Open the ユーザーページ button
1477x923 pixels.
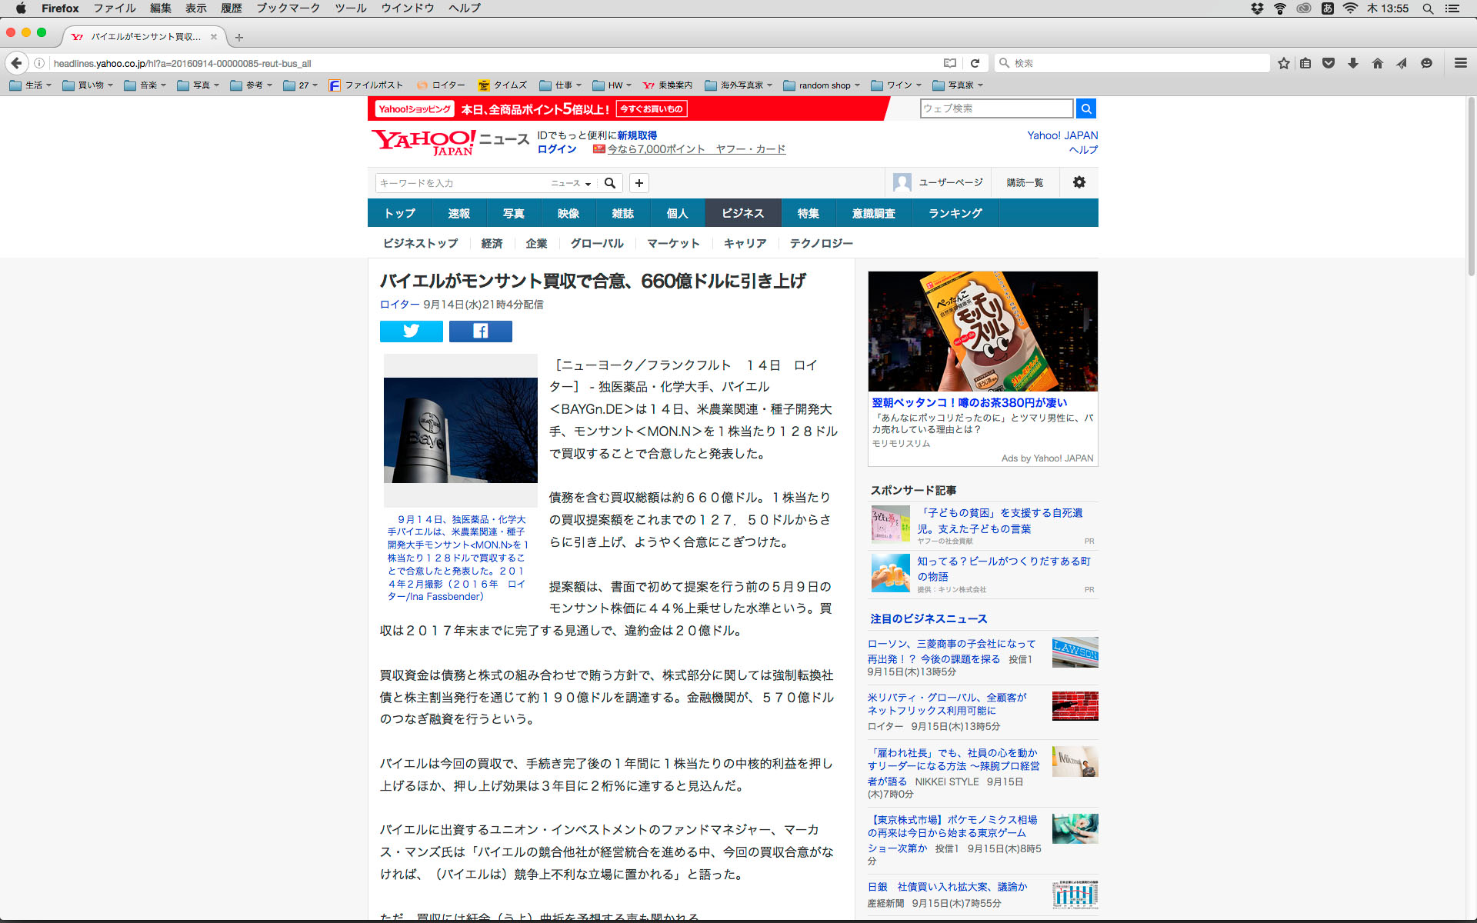point(939,182)
